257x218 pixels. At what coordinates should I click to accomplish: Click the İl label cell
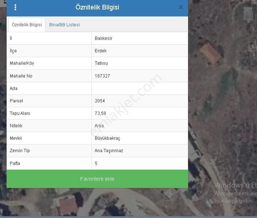point(49,38)
